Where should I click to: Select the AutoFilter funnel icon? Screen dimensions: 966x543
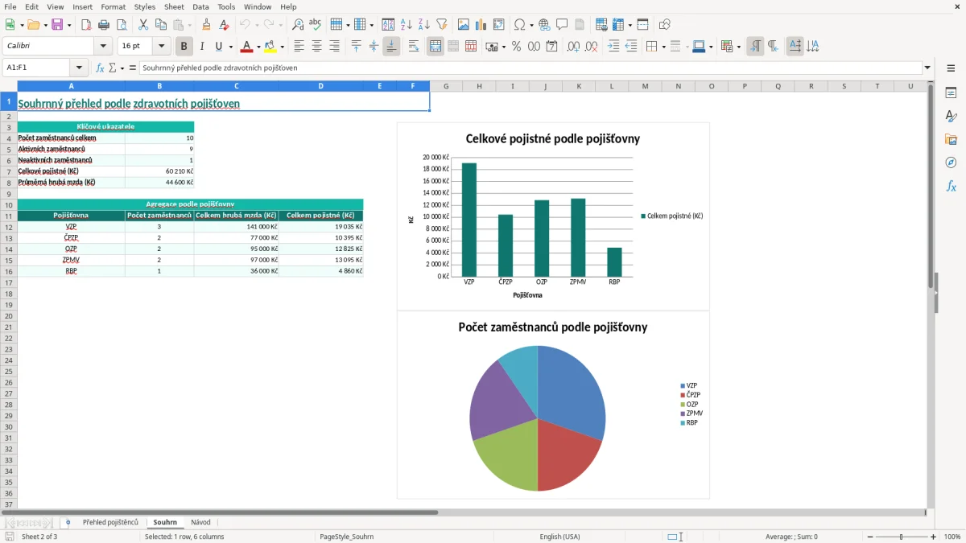tap(441, 25)
